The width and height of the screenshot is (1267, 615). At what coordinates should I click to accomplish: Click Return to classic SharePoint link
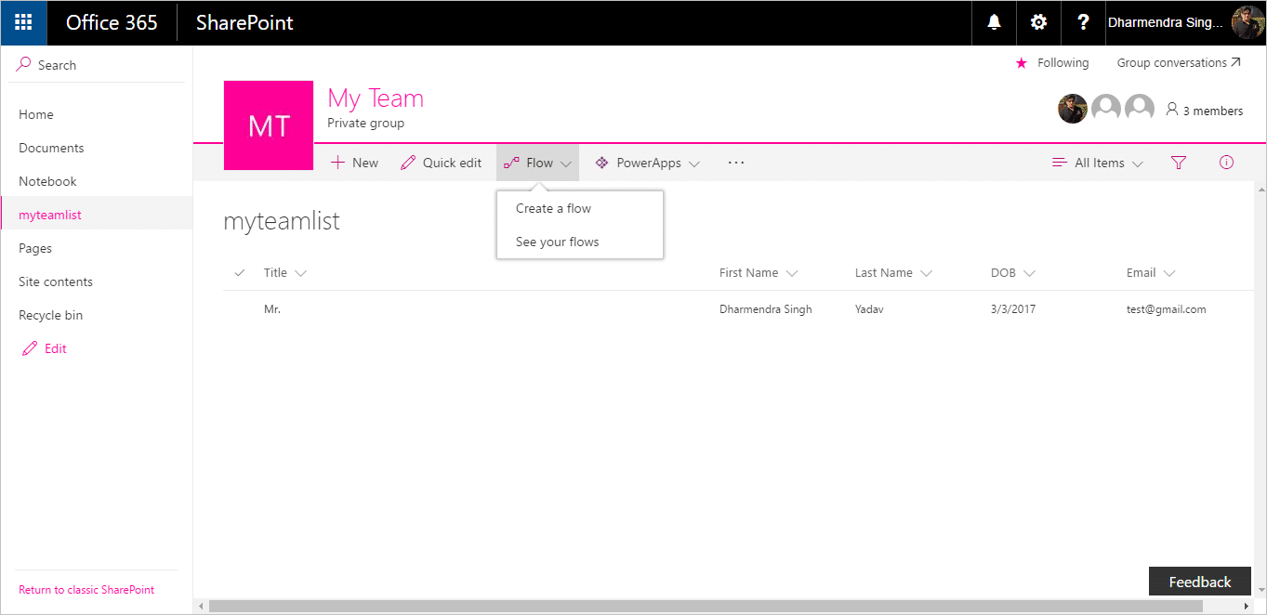coord(86,590)
